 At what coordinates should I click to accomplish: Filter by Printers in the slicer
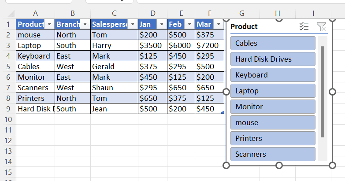273,138
